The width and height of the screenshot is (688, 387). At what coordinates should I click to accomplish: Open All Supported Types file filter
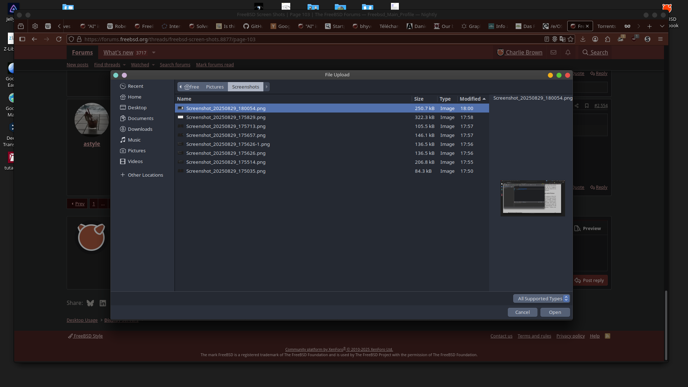coord(541,298)
